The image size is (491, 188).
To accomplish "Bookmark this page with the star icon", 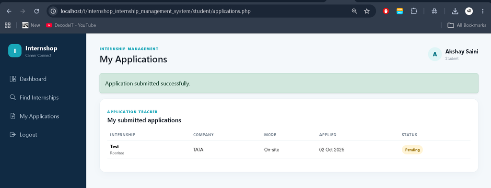I will pyautogui.click(x=367, y=12).
